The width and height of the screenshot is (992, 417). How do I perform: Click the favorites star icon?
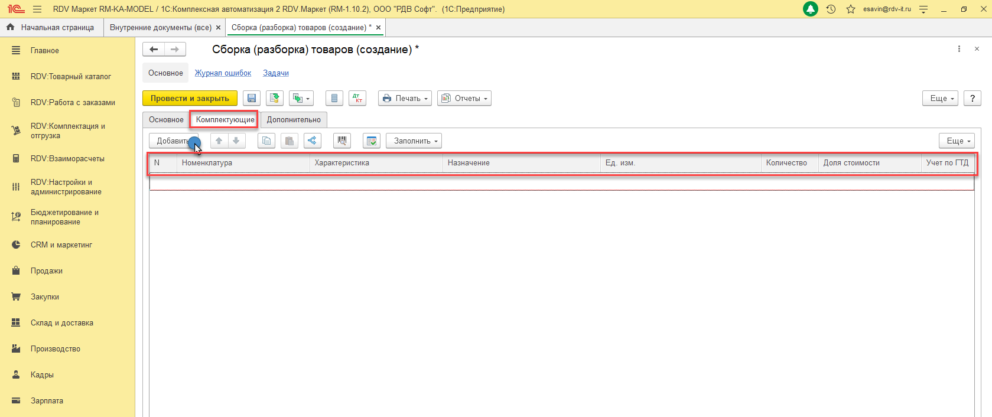(851, 9)
